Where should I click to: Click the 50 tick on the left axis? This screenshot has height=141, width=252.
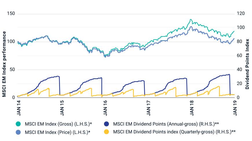(x=13, y=70)
